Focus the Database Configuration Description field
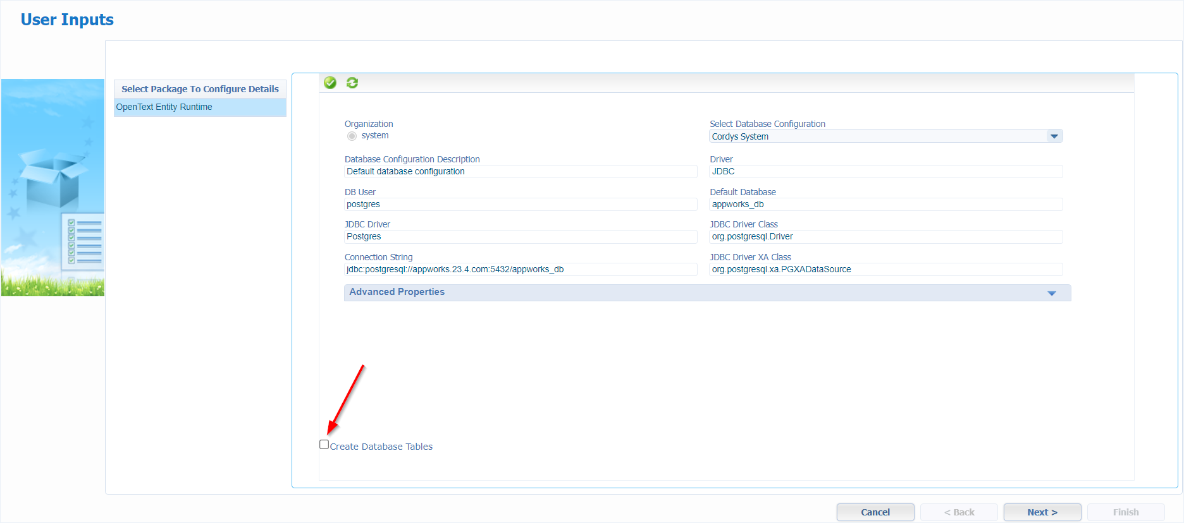Image resolution: width=1184 pixels, height=523 pixels. tap(520, 172)
